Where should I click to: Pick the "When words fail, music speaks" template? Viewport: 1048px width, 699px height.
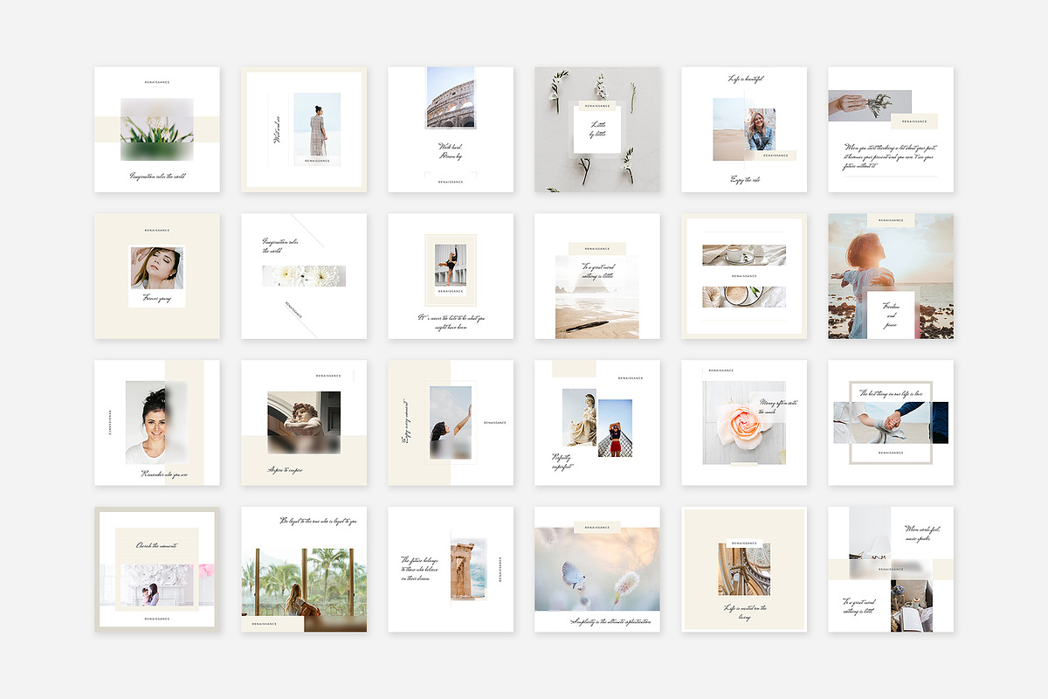click(x=891, y=570)
